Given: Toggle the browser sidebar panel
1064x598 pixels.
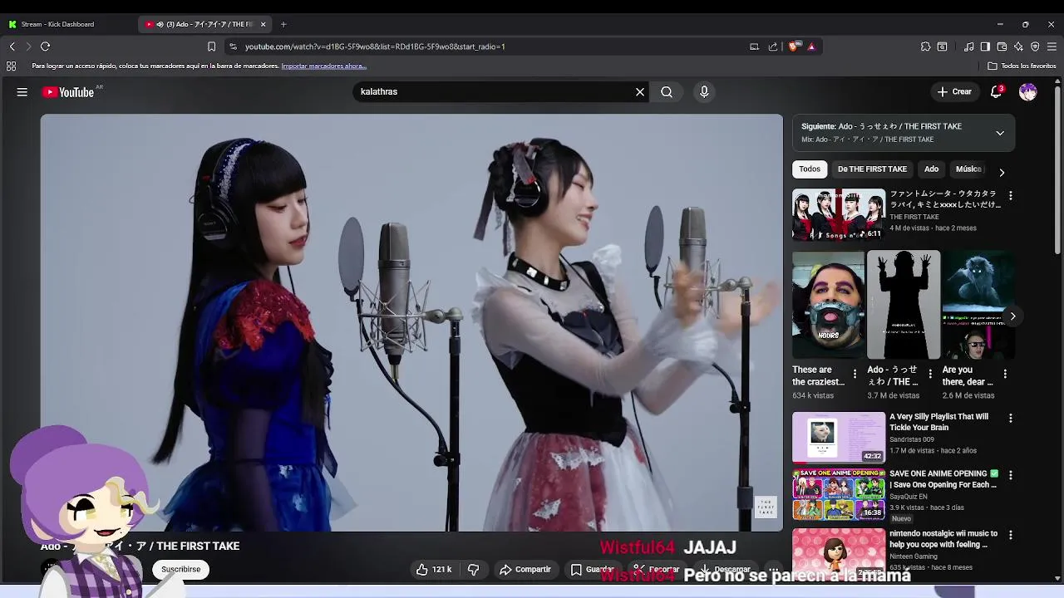Looking at the screenshot, I should click(x=985, y=47).
